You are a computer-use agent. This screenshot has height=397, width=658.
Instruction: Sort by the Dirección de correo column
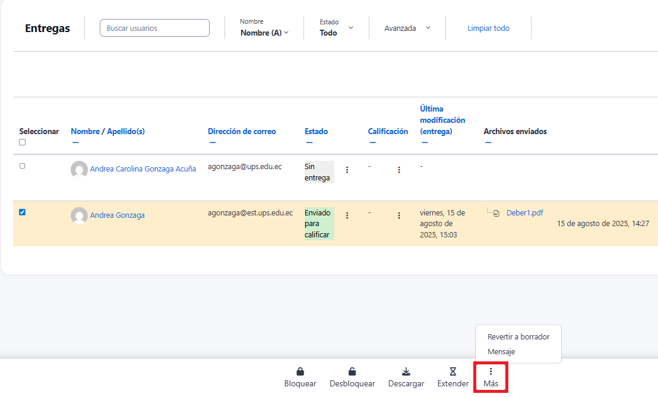242,131
